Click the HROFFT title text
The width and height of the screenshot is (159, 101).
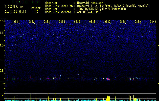point(26,2)
